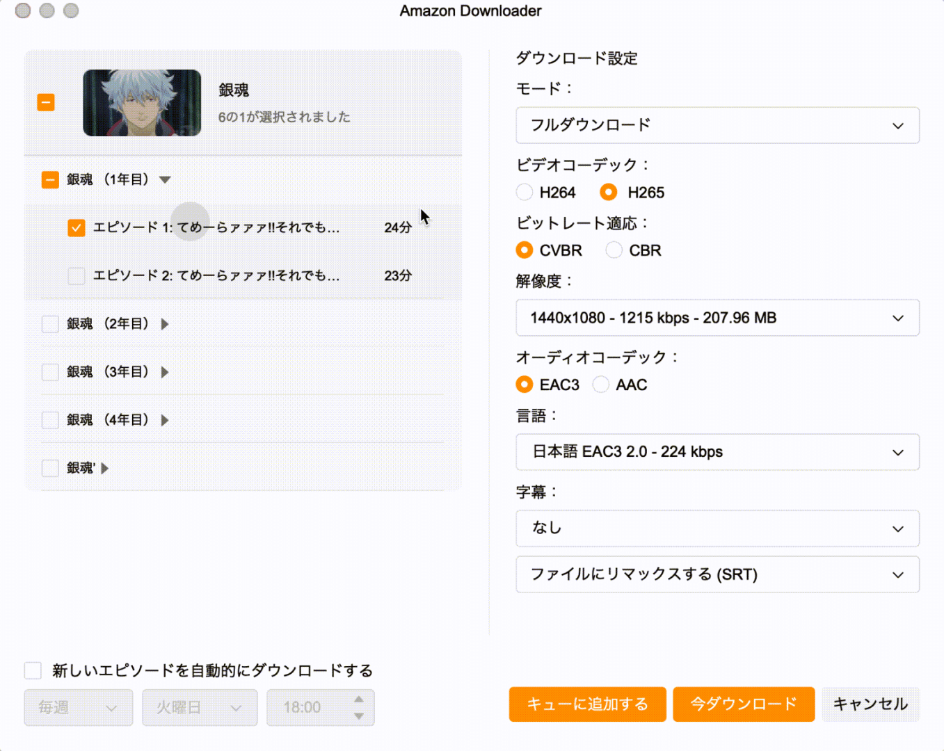Screen dimensions: 944x751
Task: Open the 言語 dropdown 日本語 EAC3 2.0
Action: click(717, 452)
